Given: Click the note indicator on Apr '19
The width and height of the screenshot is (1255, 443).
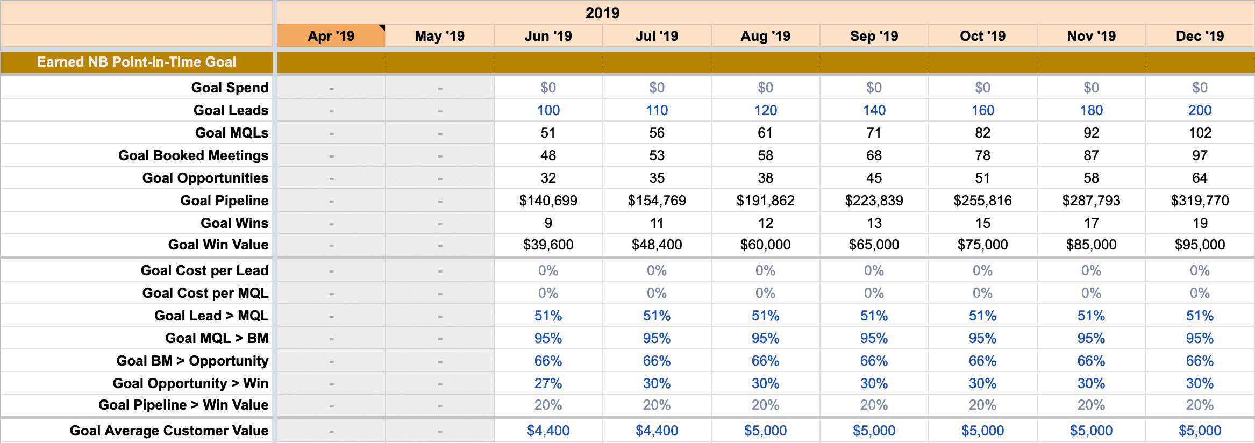Looking at the screenshot, I should tap(382, 27).
